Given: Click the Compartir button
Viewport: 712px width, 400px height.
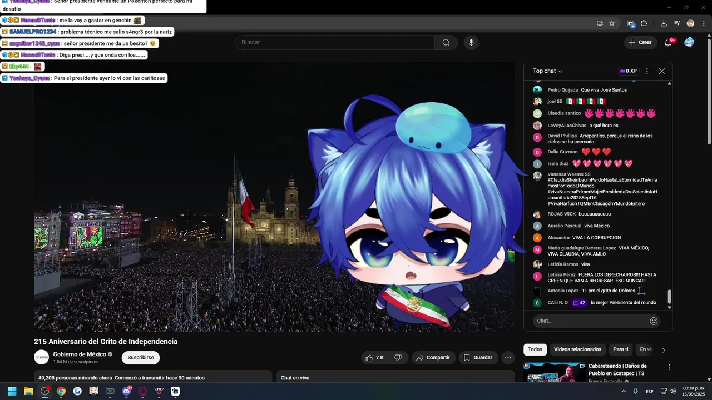Looking at the screenshot, I should 433,358.
